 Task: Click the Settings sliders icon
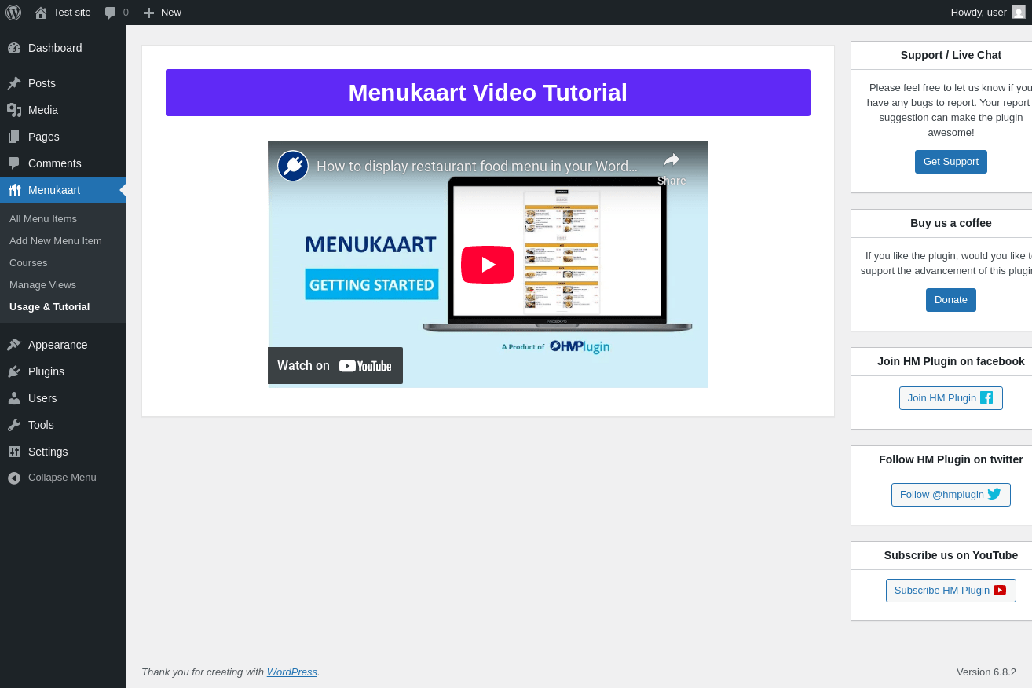pyautogui.click(x=14, y=452)
